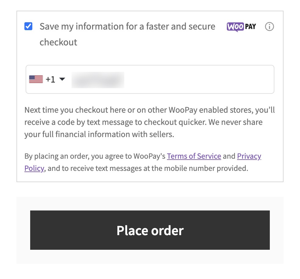Open WooPay's Terms of Service
300x279 pixels.
click(x=194, y=156)
